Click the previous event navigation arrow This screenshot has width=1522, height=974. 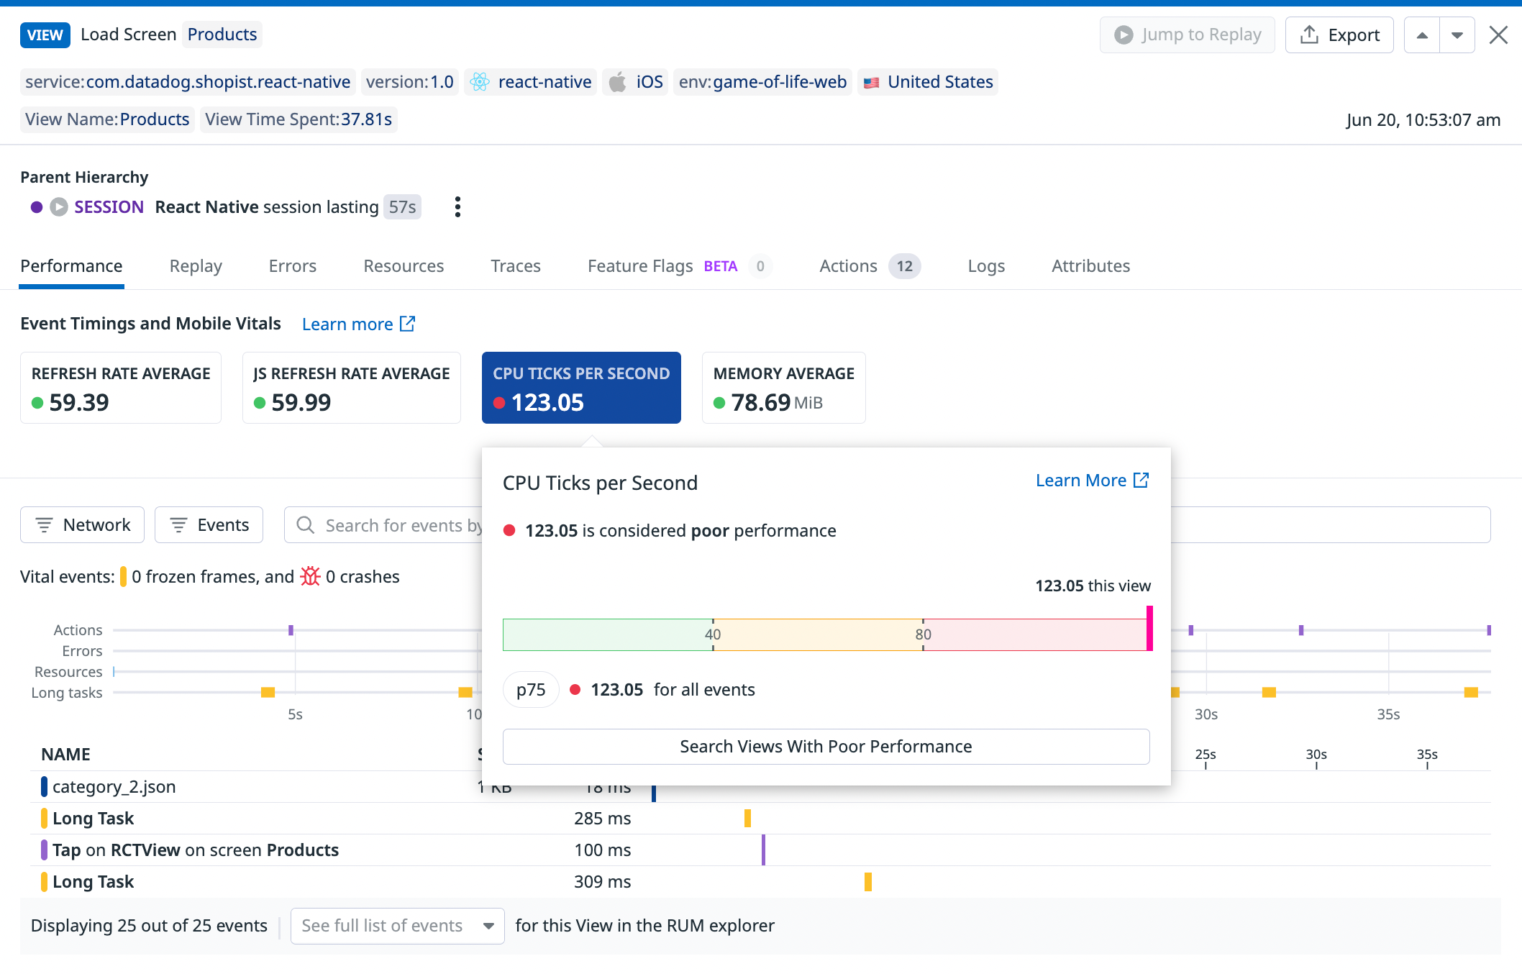(1421, 35)
